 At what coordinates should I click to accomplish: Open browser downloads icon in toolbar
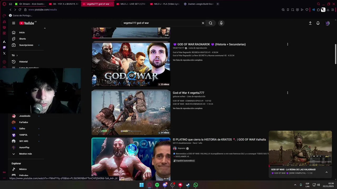[x=328, y=10]
